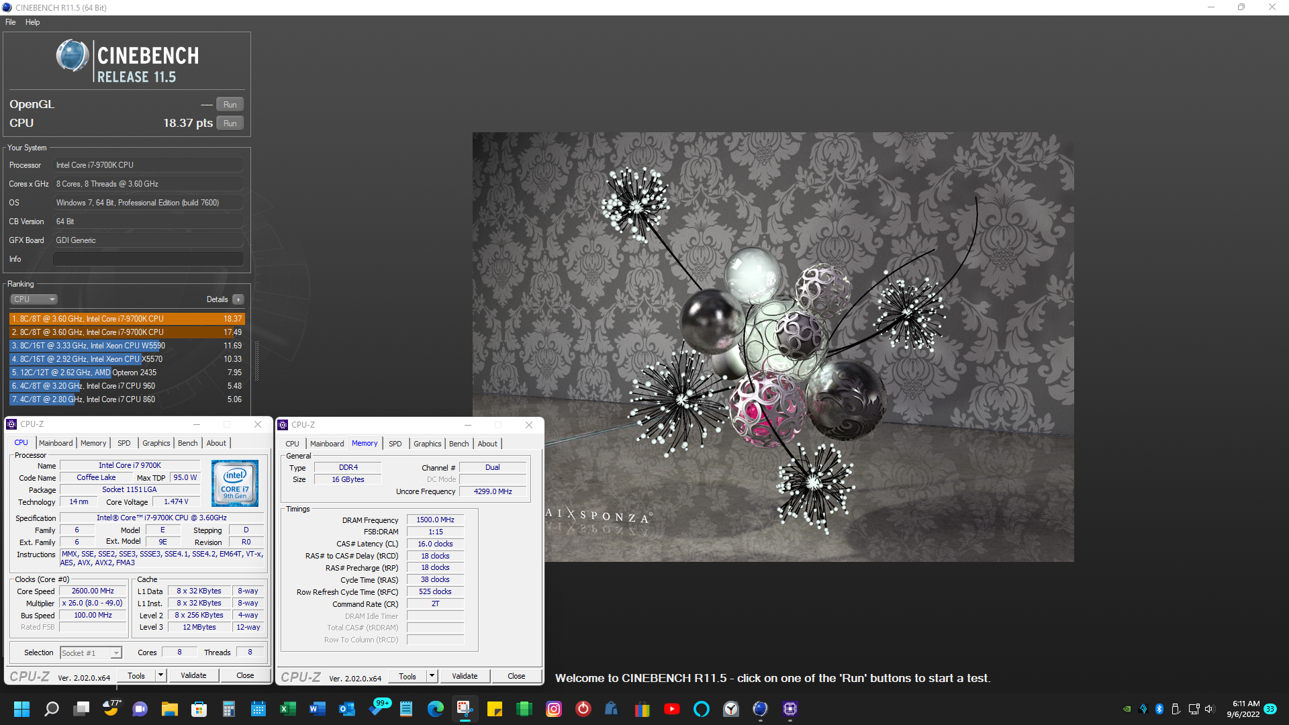This screenshot has height=725, width=1289.
Task: Switch to CPU tab in right CPU-Z
Action: (292, 444)
